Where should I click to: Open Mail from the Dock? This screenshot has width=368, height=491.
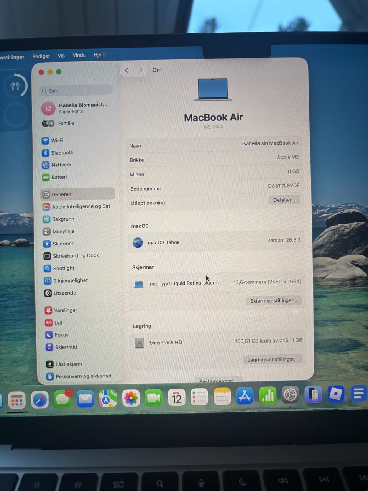click(x=85, y=399)
